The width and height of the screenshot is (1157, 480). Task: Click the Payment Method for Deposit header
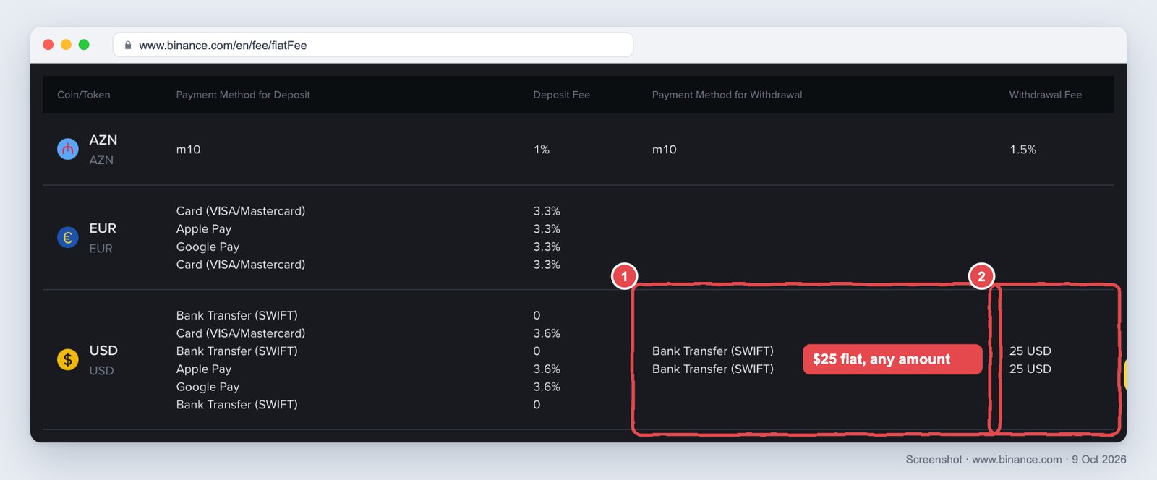coord(243,95)
